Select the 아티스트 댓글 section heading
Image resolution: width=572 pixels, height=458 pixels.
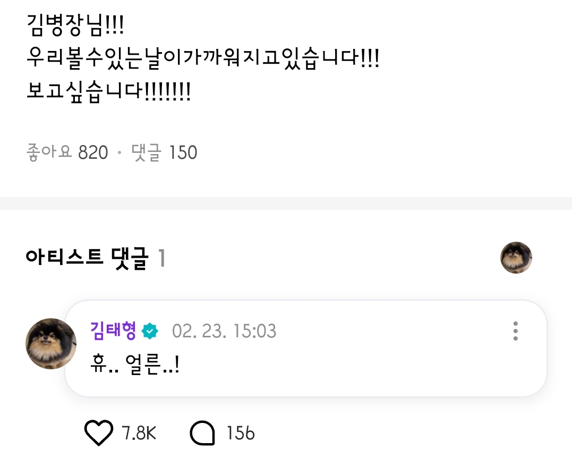(x=87, y=258)
